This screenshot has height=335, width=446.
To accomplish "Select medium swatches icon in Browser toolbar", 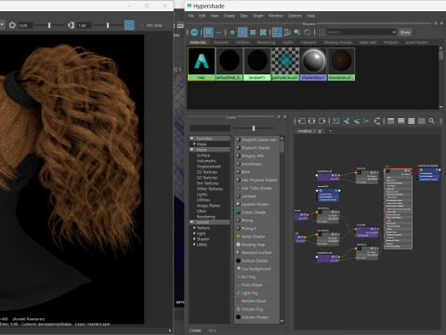I will (x=243, y=32).
